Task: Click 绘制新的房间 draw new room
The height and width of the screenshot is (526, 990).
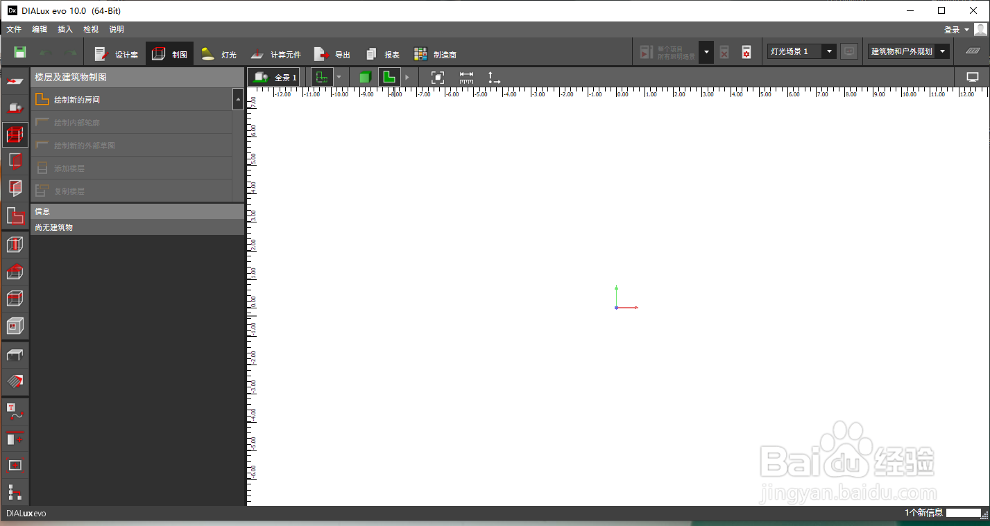Action: coord(132,100)
